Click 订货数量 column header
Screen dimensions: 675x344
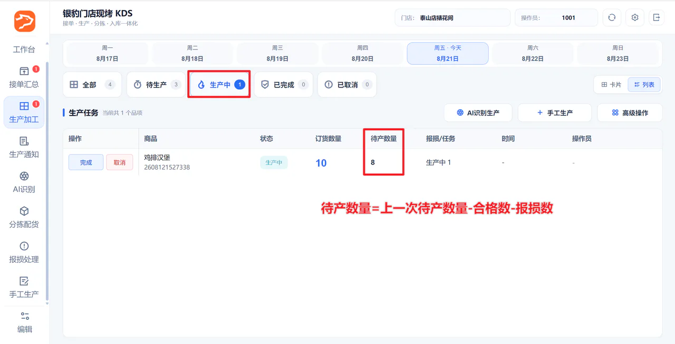pos(329,139)
